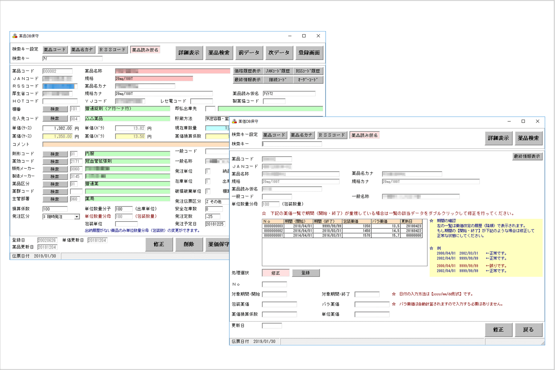Click the 薬価換算係数 field in front window
Image resolution: width=555 pixels, height=370 pixels.
(x=279, y=314)
